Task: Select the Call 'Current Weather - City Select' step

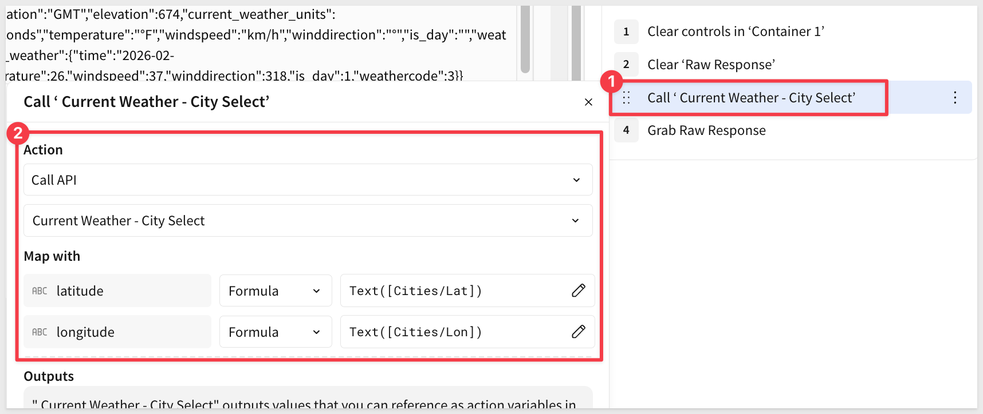Action: 750,98
